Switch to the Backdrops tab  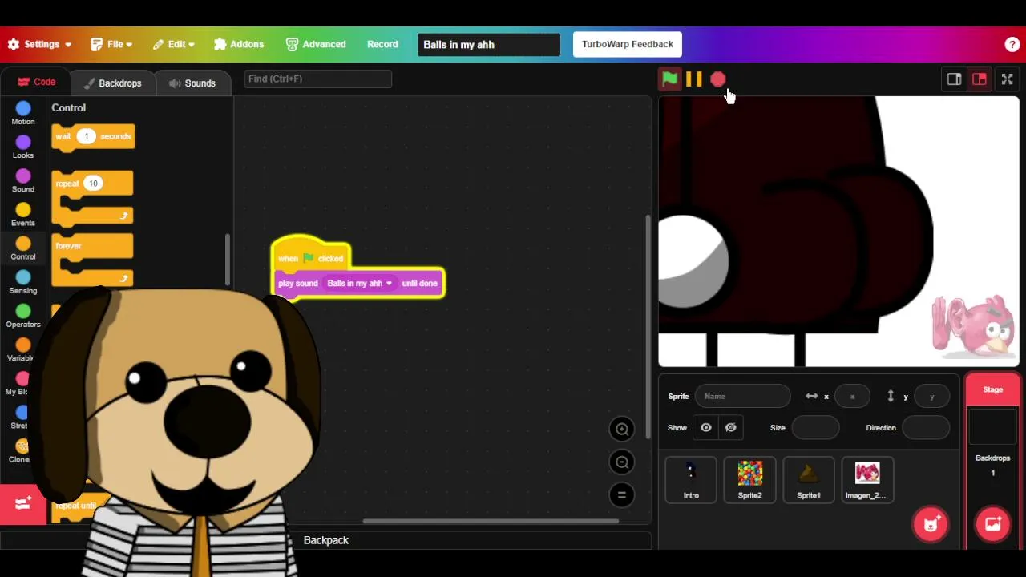click(x=112, y=83)
